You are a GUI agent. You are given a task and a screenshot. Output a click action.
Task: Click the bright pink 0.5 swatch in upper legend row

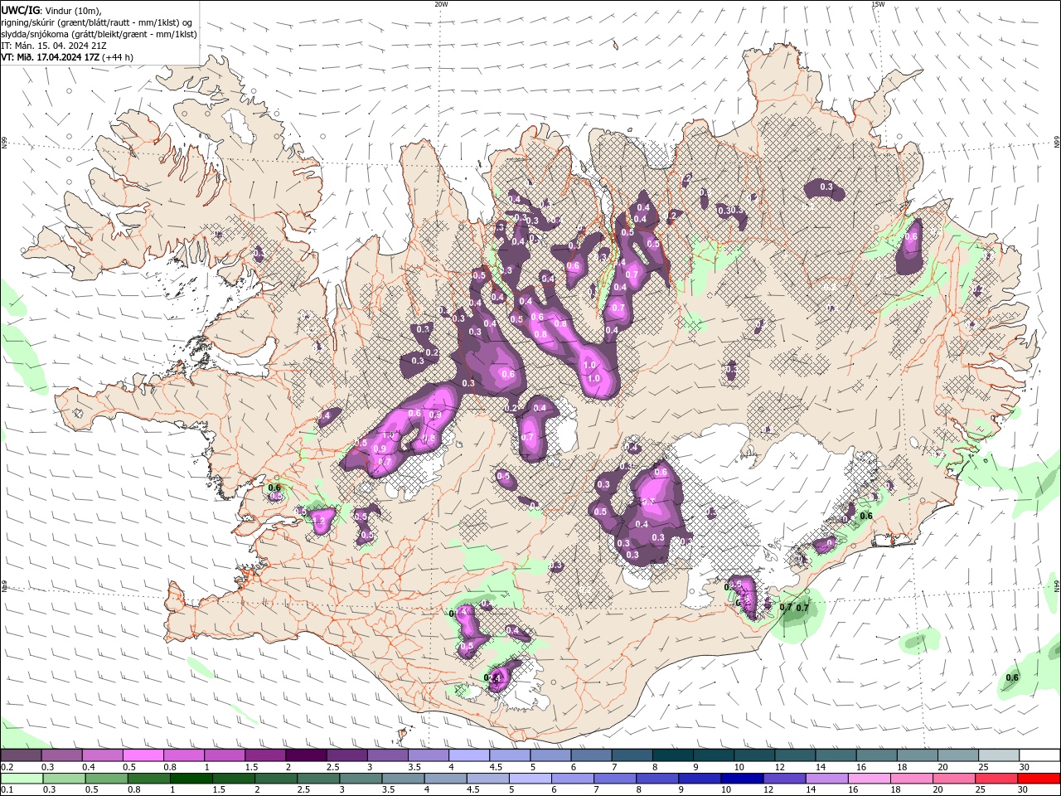143,755
